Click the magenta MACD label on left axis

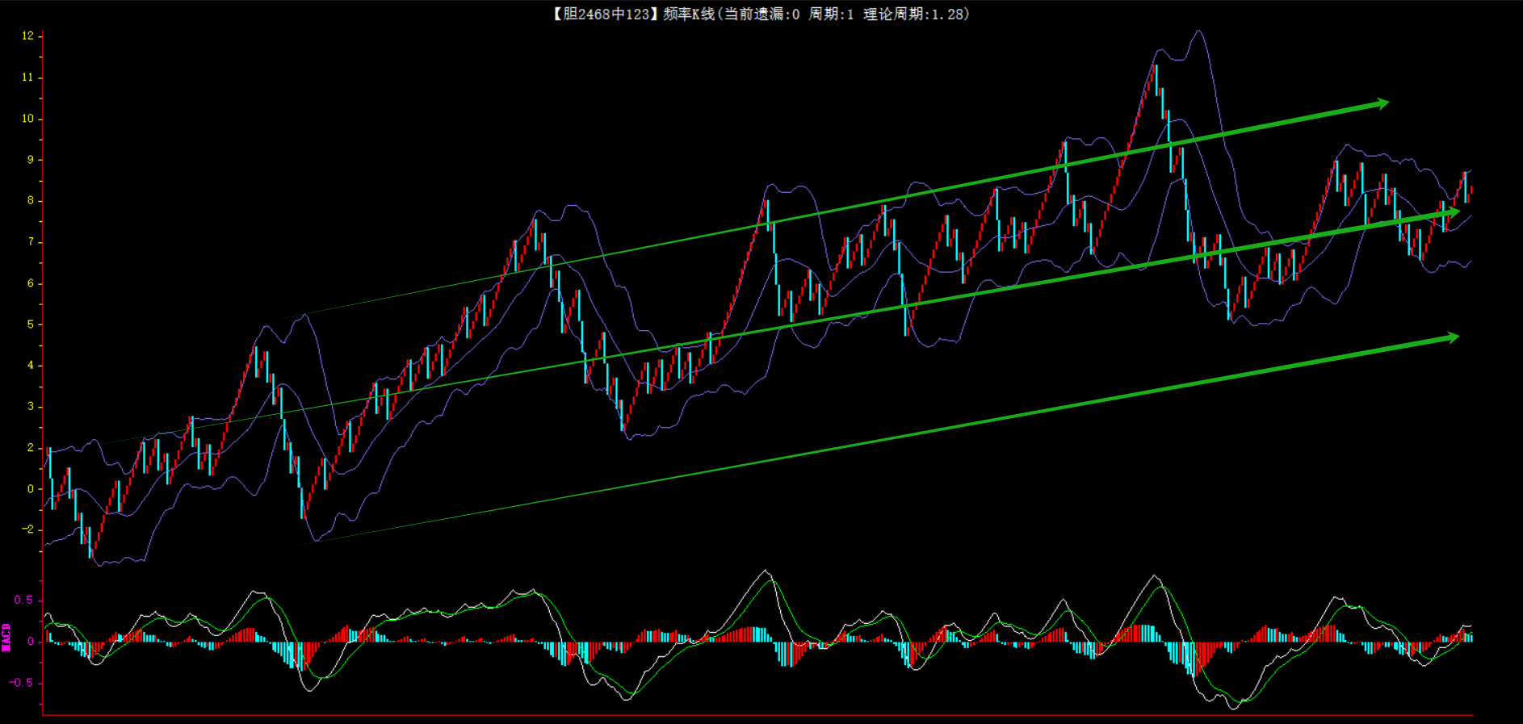6,638
